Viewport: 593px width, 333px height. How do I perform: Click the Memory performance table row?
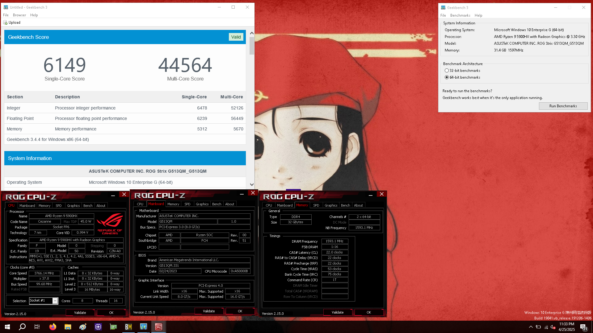[125, 129]
